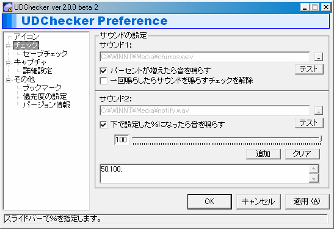Select アイコン in the settings tree
The image size is (334, 229).
point(26,37)
